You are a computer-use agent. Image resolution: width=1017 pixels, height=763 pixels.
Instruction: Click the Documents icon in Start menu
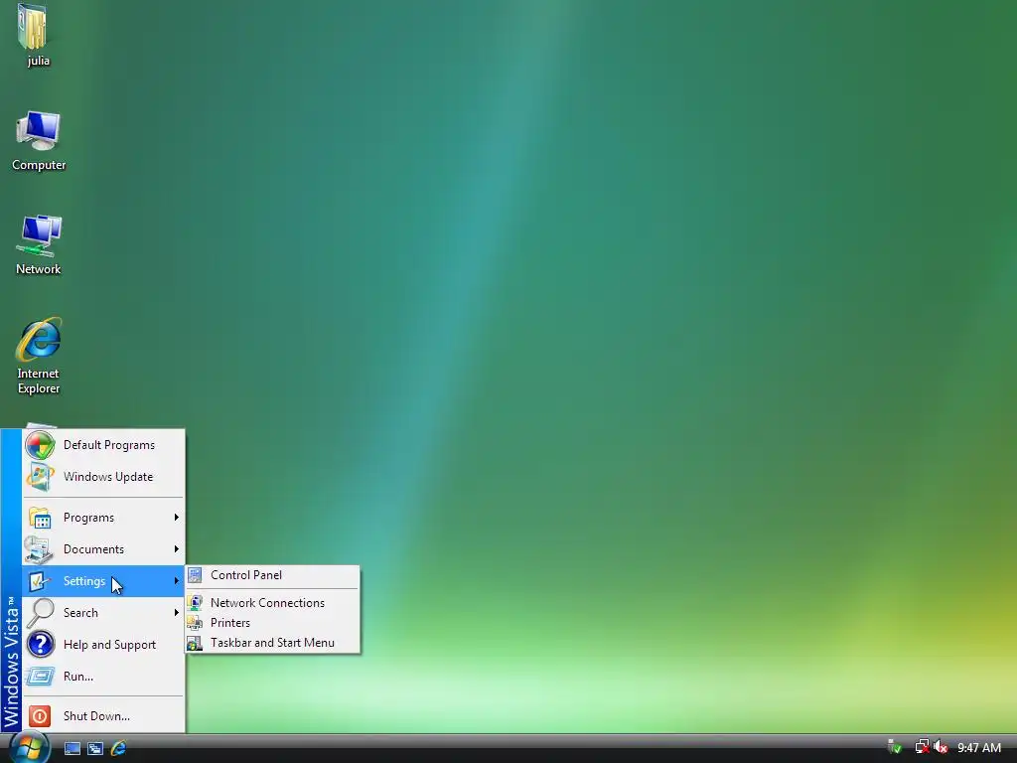[39, 549]
